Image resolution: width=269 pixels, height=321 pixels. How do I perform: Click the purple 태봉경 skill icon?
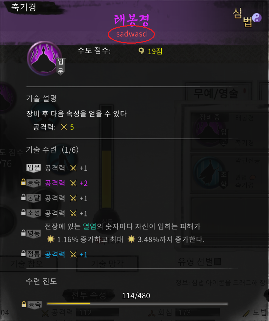click(x=44, y=58)
